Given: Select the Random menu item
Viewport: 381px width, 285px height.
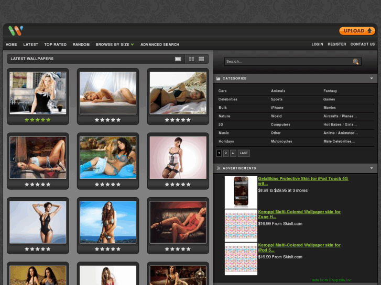Looking at the screenshot, I should click(81, 44).
